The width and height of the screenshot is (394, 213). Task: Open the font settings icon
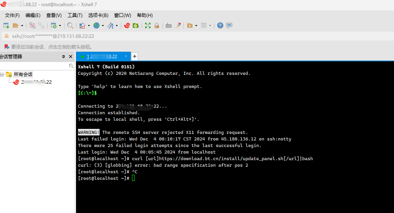coord(111,25)
